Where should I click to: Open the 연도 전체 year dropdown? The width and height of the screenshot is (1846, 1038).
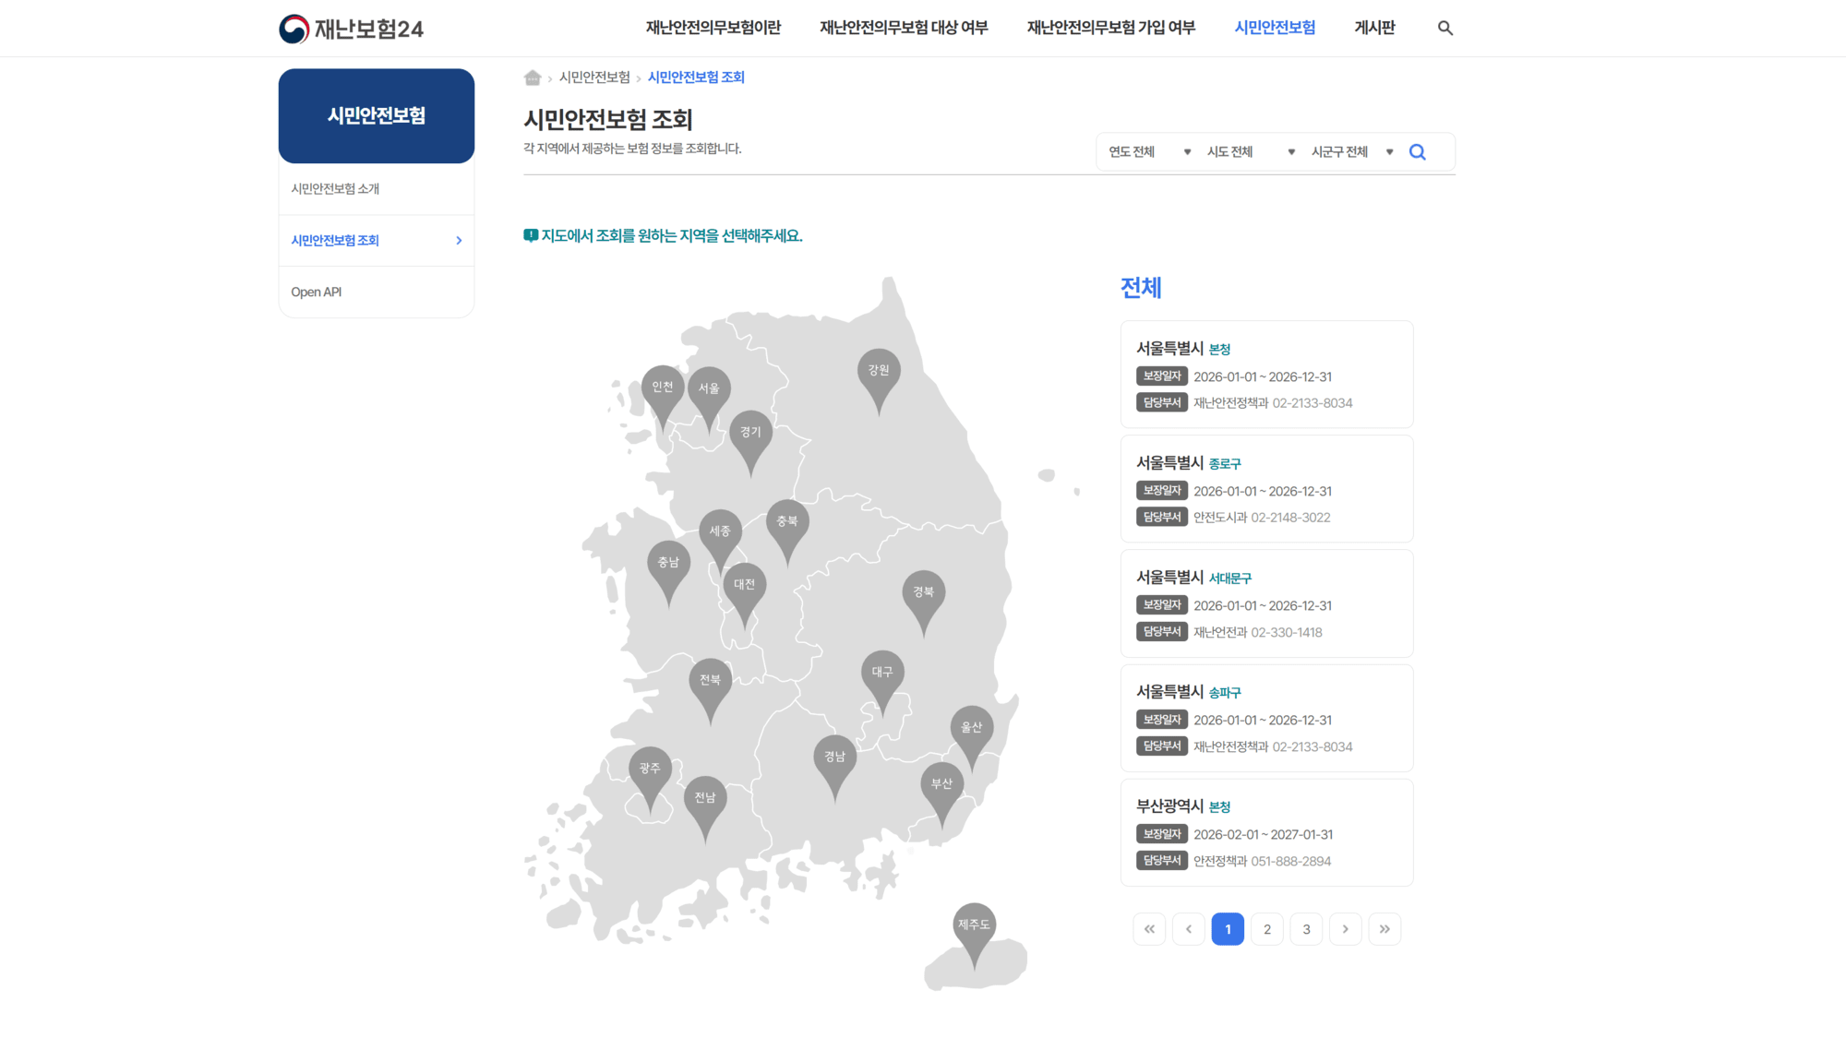tap(1149, 152)
